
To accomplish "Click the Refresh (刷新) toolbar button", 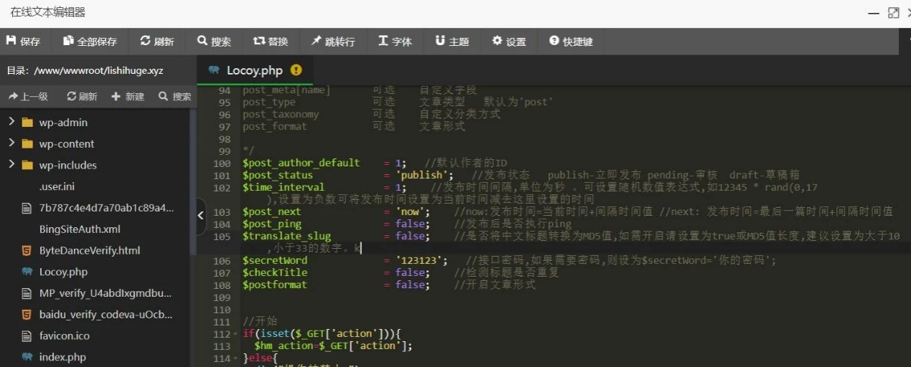I will click(157, 42).
